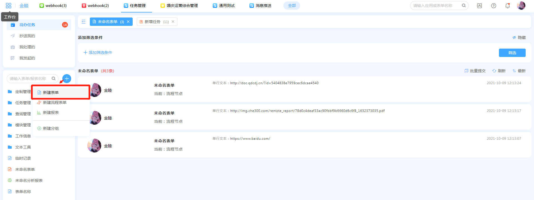This screenshot has width=534, height=200.
Task: Click the blue plus add button
Action: (x=67, y=79)
